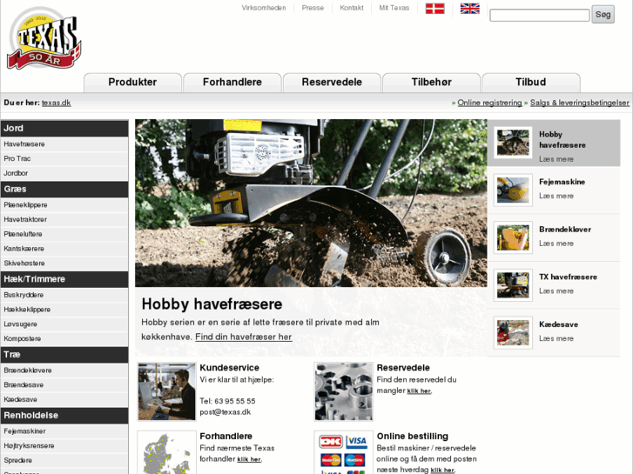633x474 pixels.
Task: Click the Reservedele gears image
Action: pos(344,391)
